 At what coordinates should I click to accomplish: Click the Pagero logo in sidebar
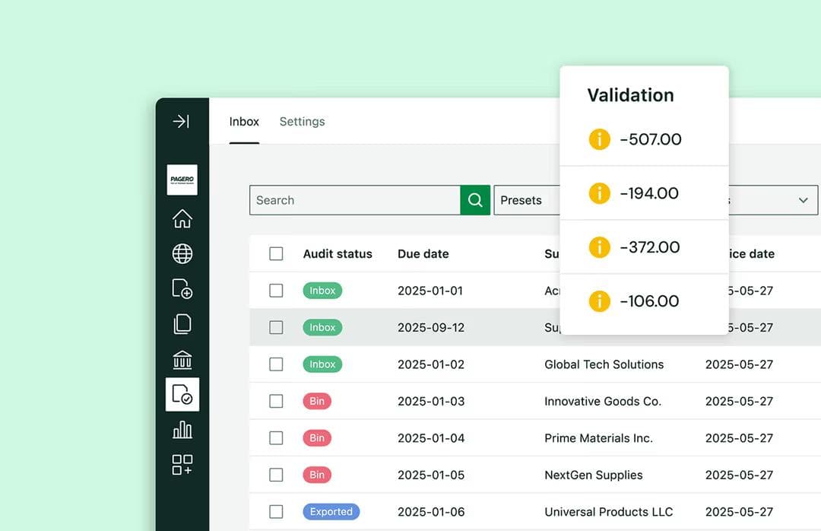coord(182,180)
